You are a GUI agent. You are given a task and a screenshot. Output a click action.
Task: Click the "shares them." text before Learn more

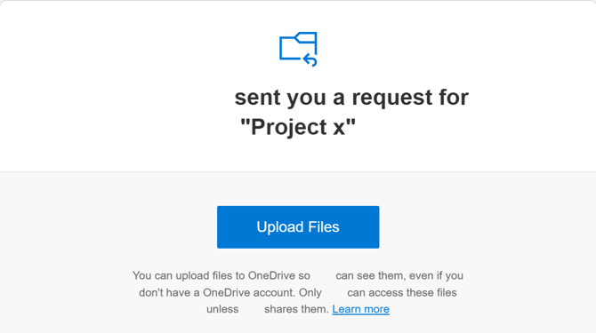click(296, 309)
